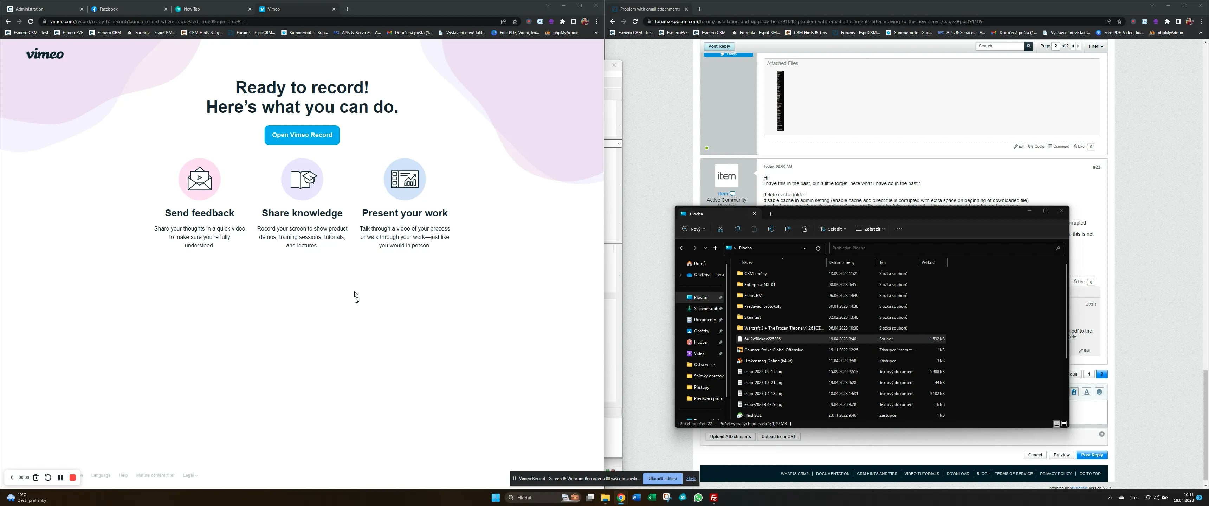Open text formatting A icon in editor

pos(1086,392)
